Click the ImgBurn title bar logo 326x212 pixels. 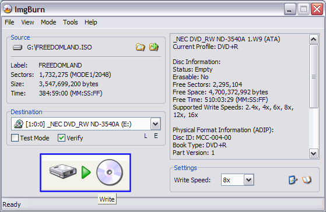pyautogui.click(x=8, y=9)
